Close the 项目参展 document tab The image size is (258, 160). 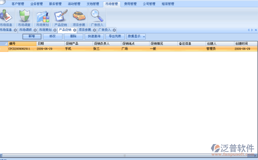(94, 30)
